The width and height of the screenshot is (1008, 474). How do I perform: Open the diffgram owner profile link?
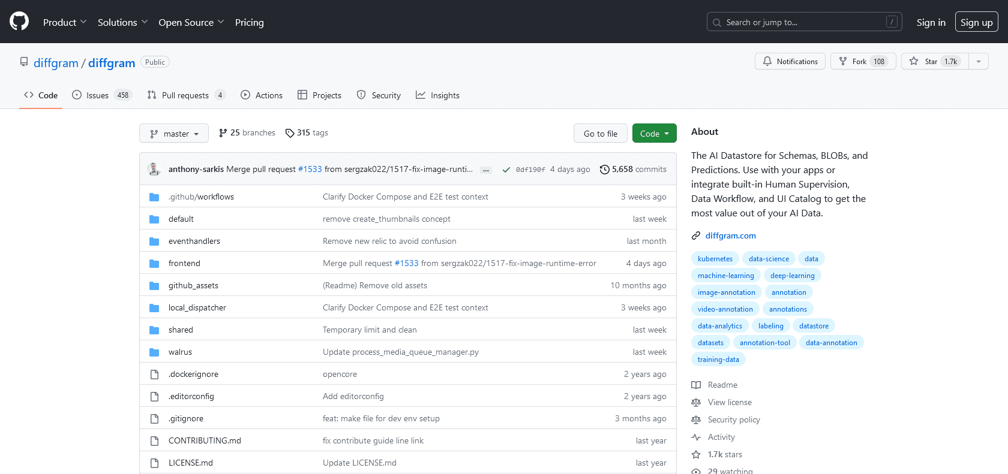coord(56,63)
